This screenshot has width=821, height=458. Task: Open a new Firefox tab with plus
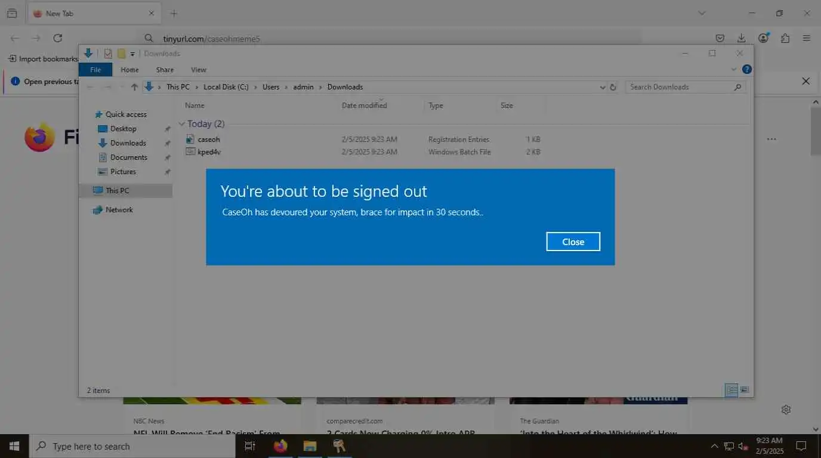(174, 13)
